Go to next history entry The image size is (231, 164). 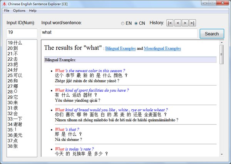[185, 23]
